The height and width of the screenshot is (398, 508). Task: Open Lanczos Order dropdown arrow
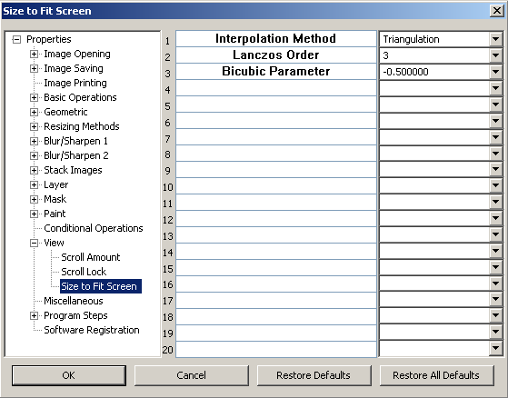[495, 55]
